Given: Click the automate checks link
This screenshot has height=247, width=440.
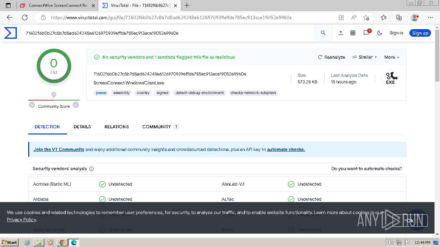Looking at the screenshot, I should click(x=286, y=150).
